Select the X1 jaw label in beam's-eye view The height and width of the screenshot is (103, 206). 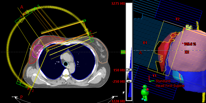[x=145, y=42]
